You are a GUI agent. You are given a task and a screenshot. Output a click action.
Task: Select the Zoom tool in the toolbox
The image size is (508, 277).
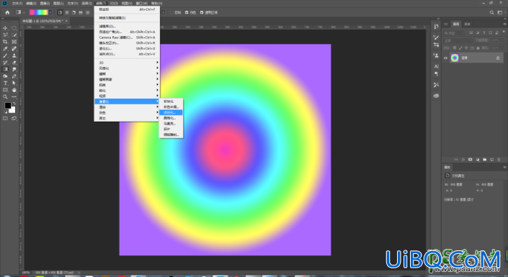(5, 96)
